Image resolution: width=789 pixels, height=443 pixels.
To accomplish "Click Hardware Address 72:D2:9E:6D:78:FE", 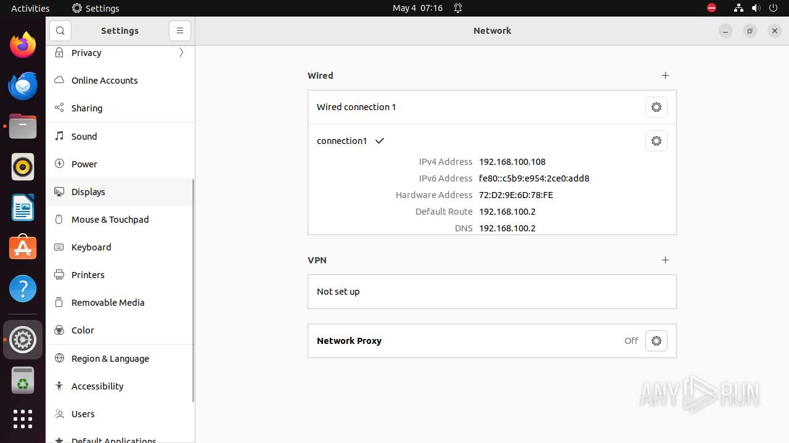I will pos(516,195).
